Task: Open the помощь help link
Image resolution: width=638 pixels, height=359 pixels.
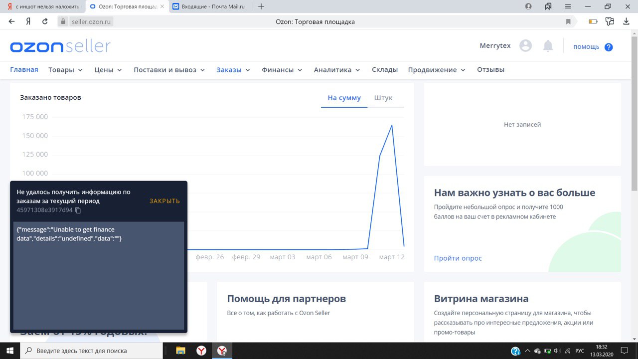Action: [586, 47]
